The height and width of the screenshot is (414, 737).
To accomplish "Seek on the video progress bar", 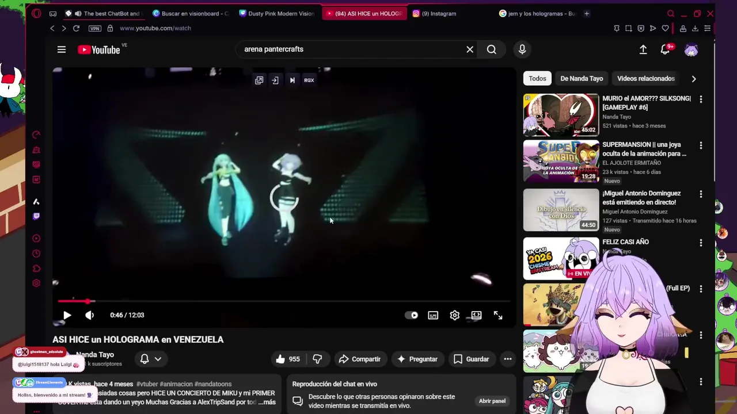I will (284, 301).
